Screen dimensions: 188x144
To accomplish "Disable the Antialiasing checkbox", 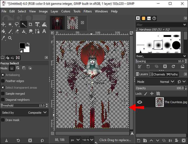I will (3, 75).
